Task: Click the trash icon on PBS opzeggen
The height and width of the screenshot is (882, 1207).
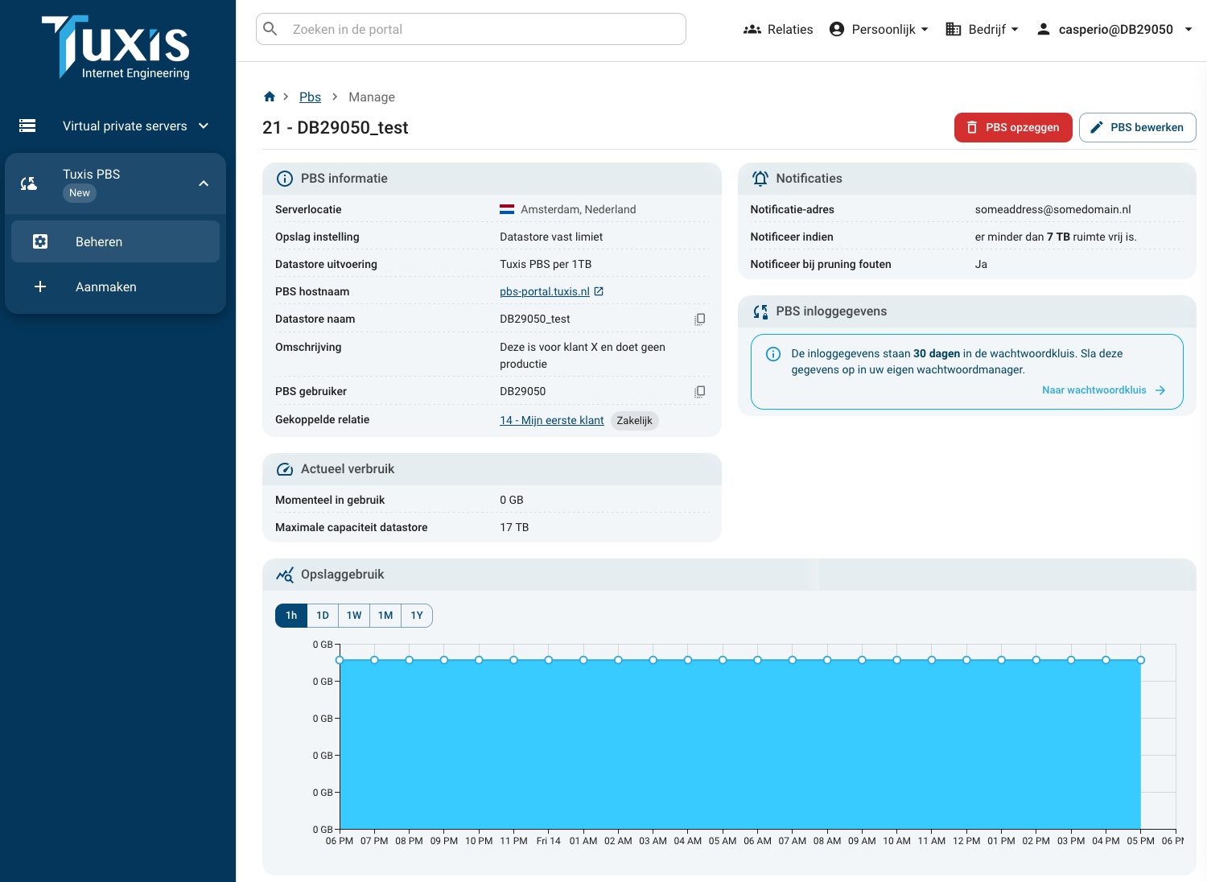Action: [972, 127]
